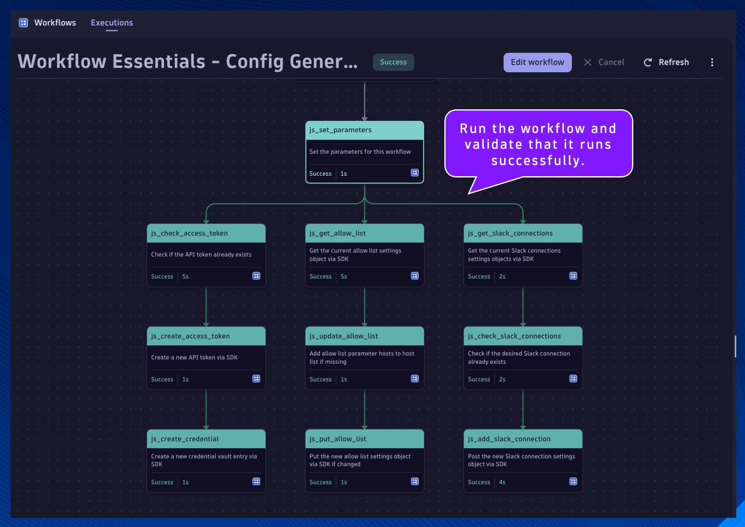
Task: Click the icon on js_create_credential node
Action: (x=256, y=481)
